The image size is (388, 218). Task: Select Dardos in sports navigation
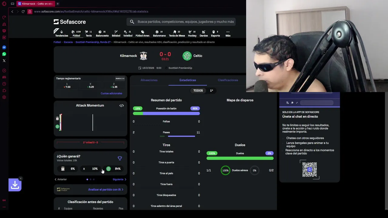point(204,34)
